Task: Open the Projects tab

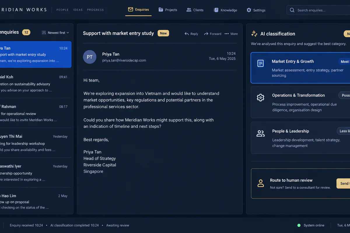Action: click(x=168, y=10)
